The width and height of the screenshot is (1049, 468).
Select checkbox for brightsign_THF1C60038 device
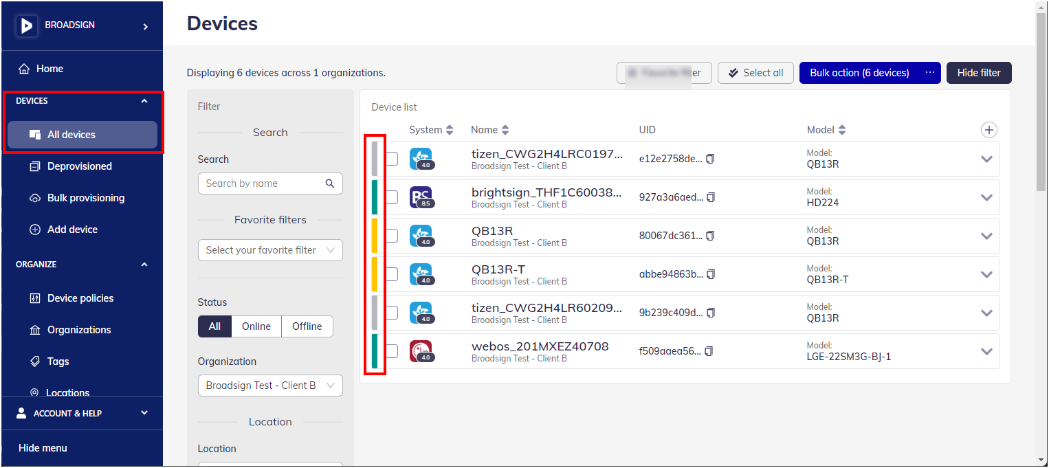(391, 197)
